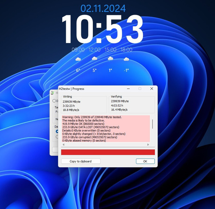Click the Verifying time '4:03:52 h'
Screen dimensions: 215x209
117,105
